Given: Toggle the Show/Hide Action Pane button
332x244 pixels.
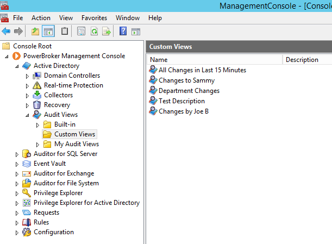Looking at the screenshot, I should [x=135, y=31].
